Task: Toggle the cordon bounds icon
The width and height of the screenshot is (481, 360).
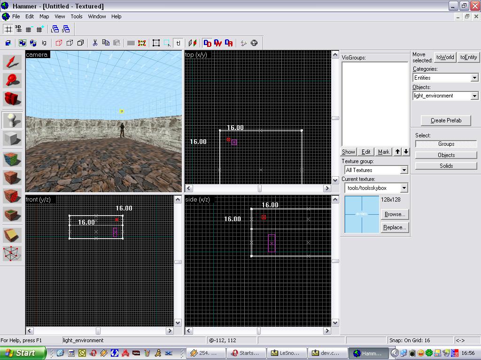Action: pyautogui.click(x=131, y=43)
